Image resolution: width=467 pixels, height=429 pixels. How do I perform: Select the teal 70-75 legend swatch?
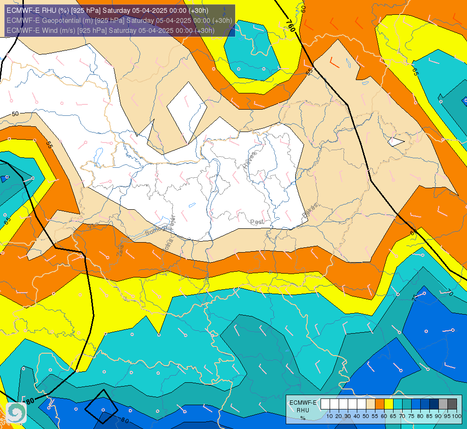click(x=407, y=404)
